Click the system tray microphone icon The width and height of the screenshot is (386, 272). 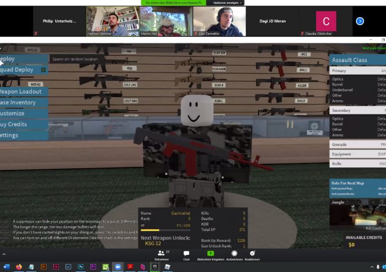click(x=378, y=267)
